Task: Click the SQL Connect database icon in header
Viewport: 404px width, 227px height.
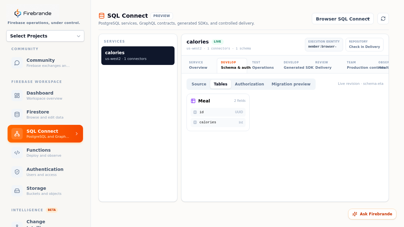Action: [x=102, y=16]
